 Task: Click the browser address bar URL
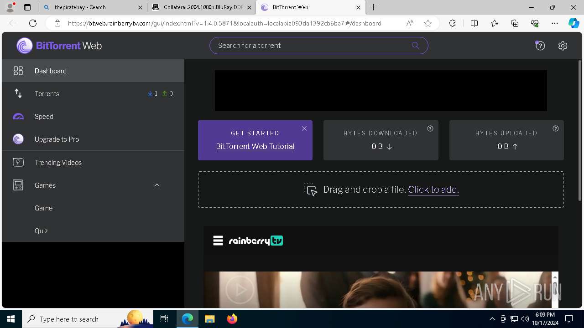pos(224,23)
